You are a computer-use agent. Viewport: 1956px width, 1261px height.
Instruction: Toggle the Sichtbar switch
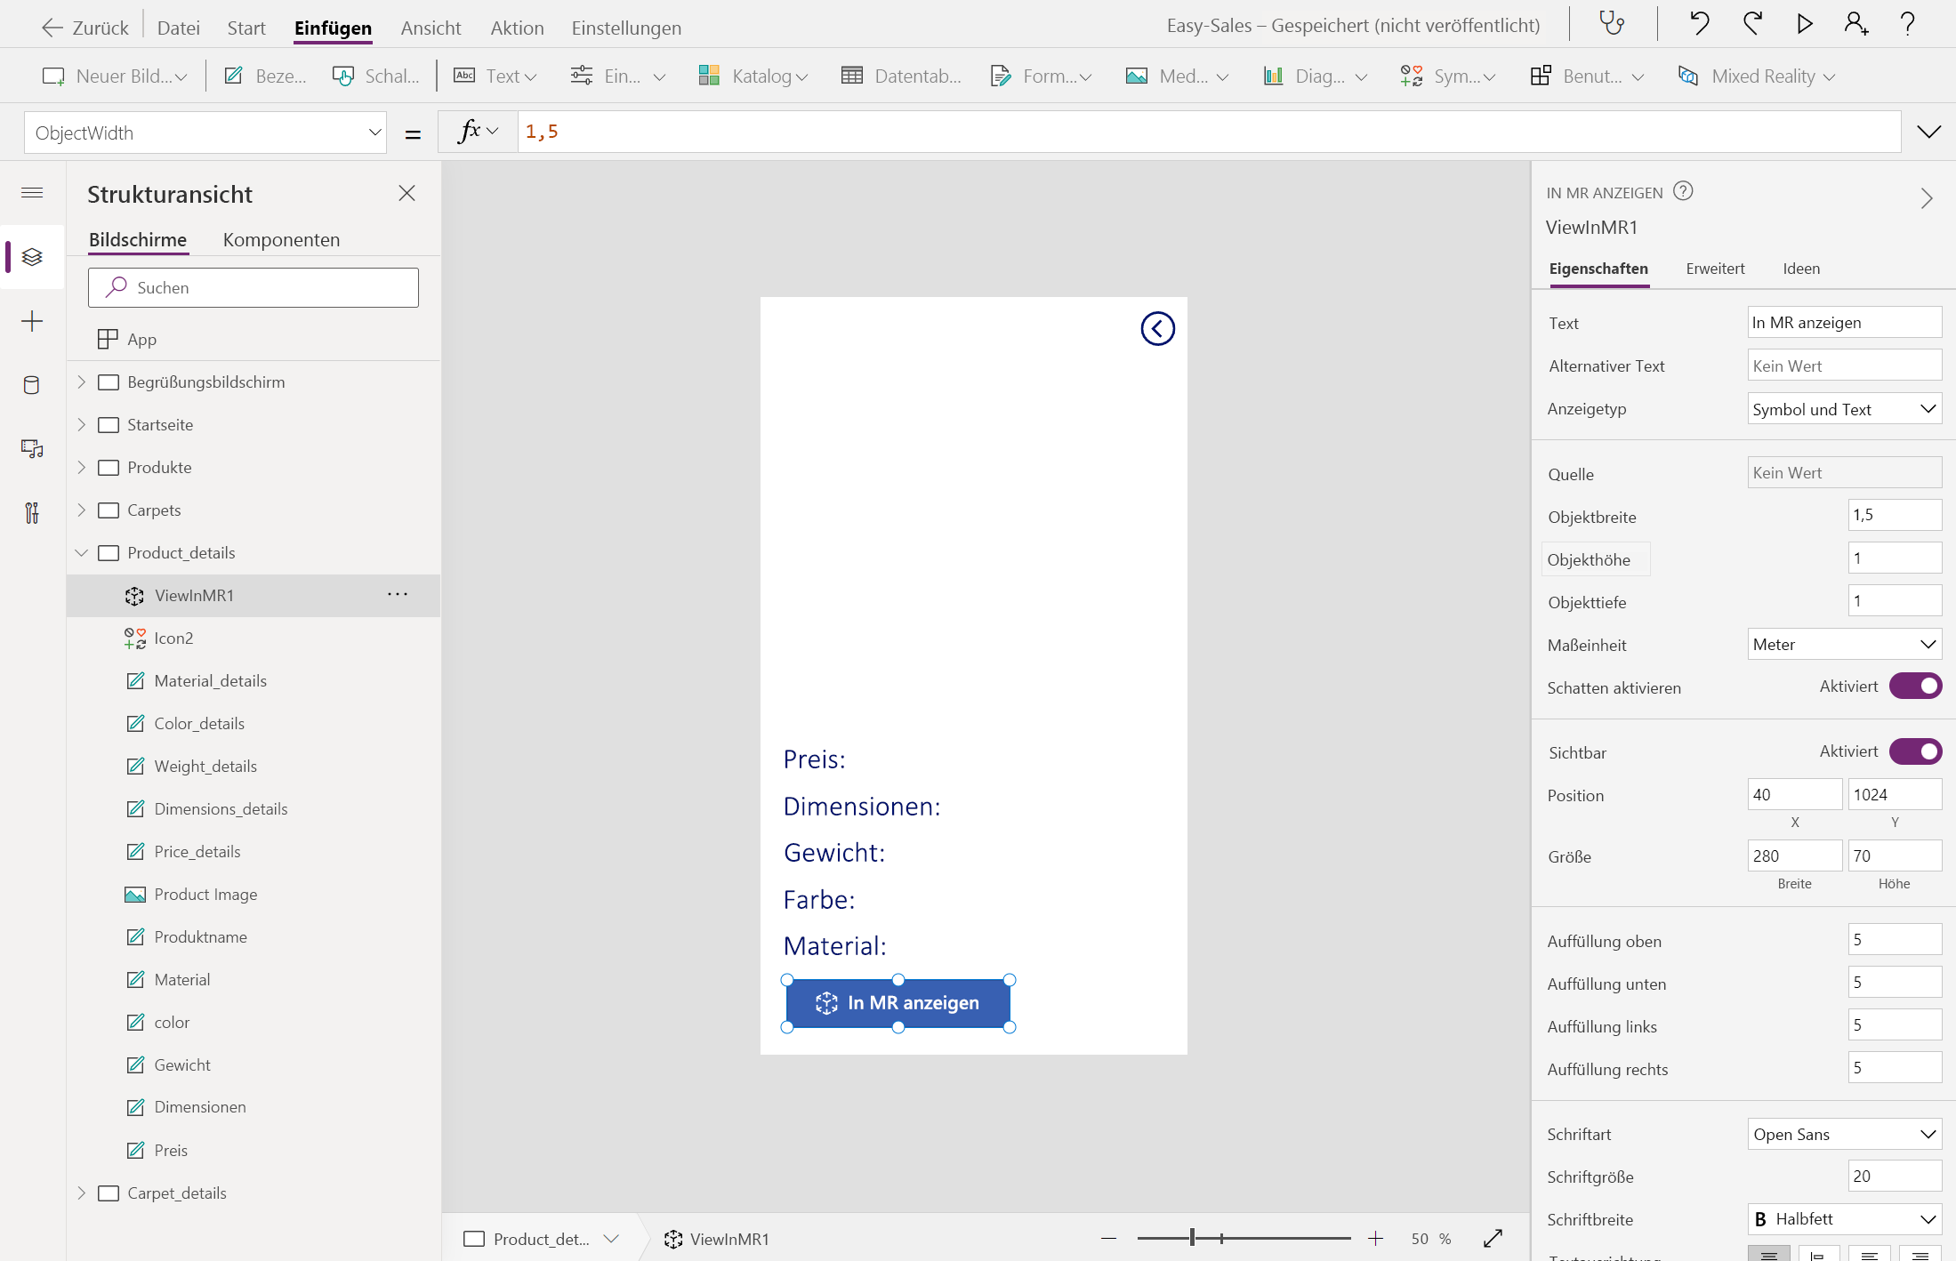[x=1915, y=751]
